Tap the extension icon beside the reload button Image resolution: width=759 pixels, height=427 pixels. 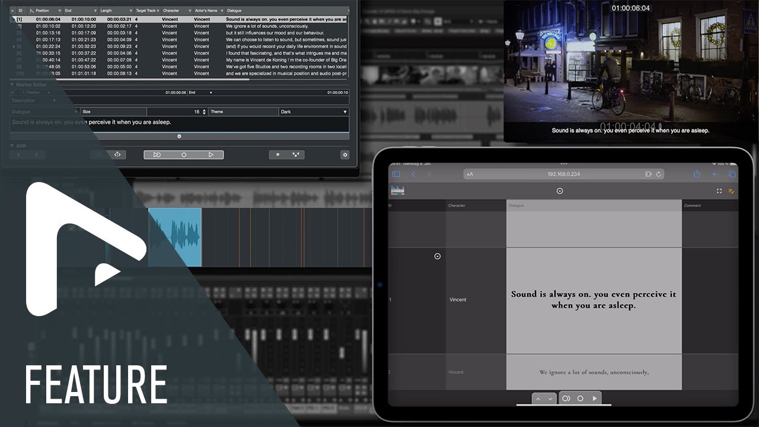pyautogui.click(x=649, y=174)
